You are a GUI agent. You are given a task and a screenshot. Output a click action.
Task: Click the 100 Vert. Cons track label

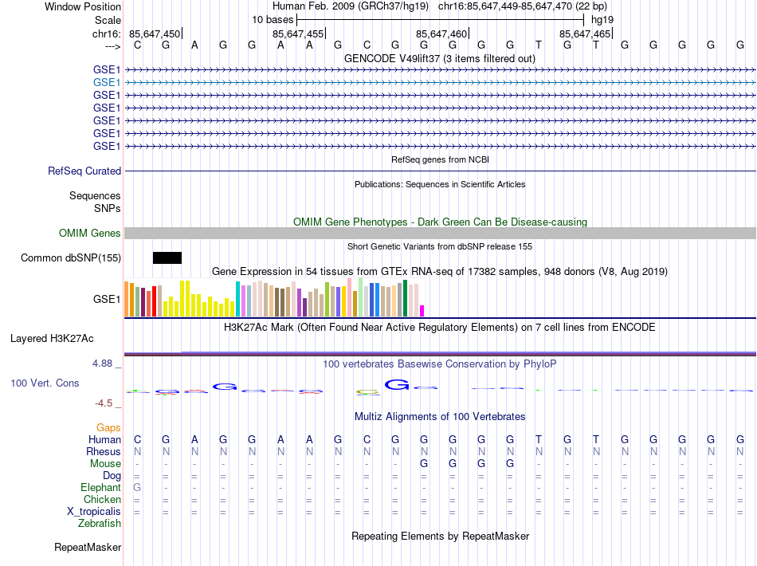(x=45, y=383)
